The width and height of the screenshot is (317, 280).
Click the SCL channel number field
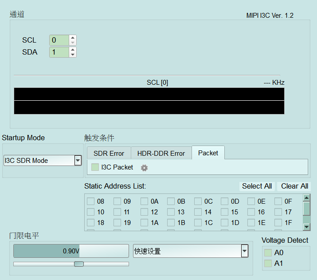59,40
